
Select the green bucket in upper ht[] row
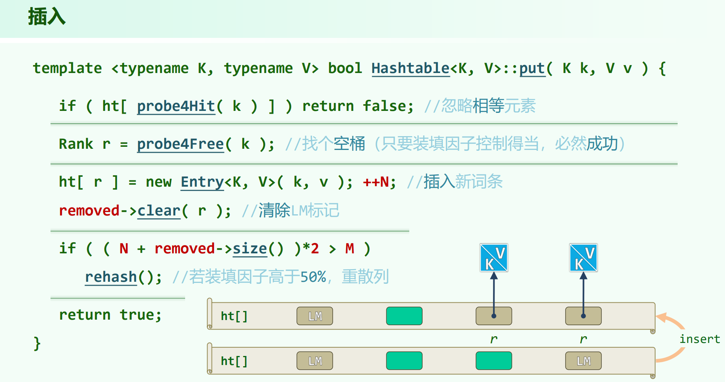pos(404,316)
